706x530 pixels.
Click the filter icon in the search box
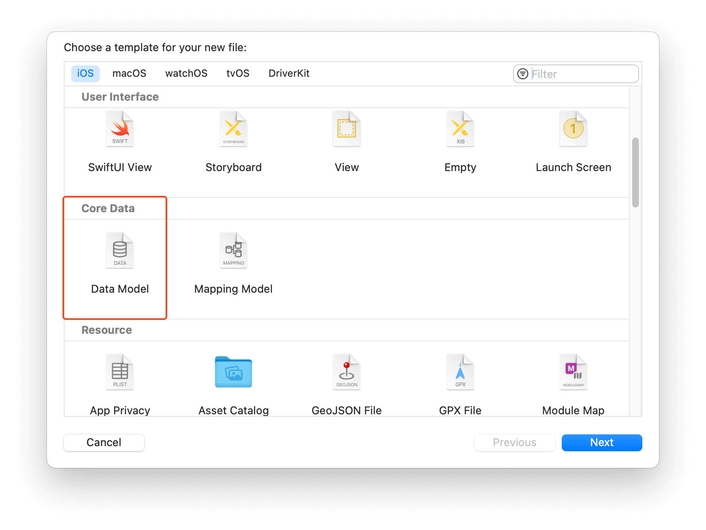[523, 74]
